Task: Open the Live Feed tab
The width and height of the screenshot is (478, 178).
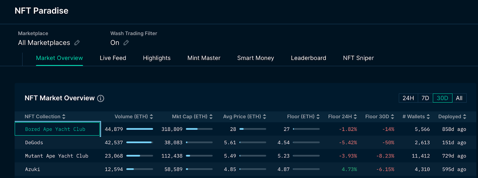Action: click(x=113, y=58)
